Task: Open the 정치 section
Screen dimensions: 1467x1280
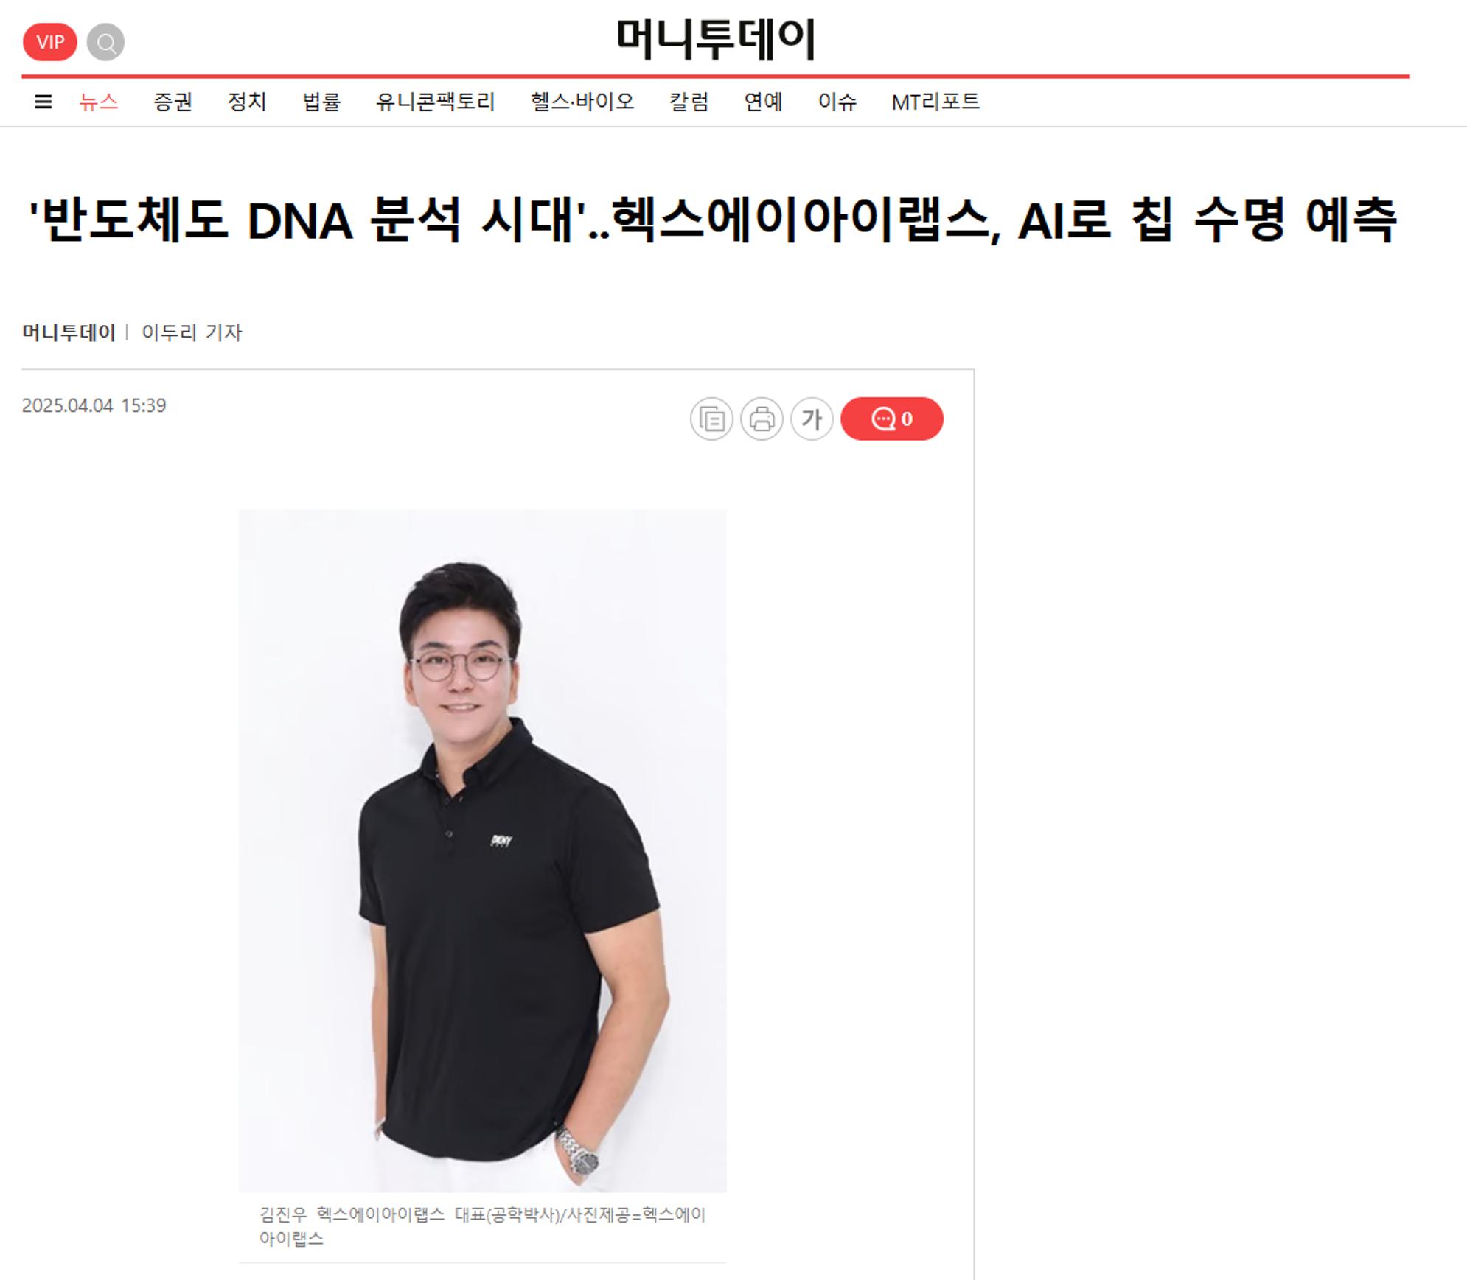Action: (247, 102)
